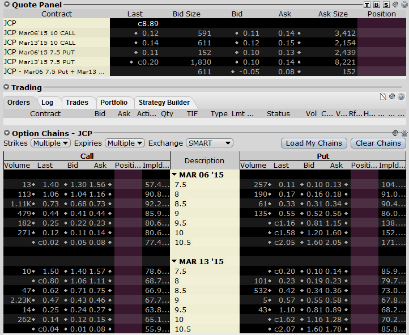This screenshot has height=335, width=409.
Task: Click call volume 1.11K at MAR 06
Action: (x=20, y=203)
